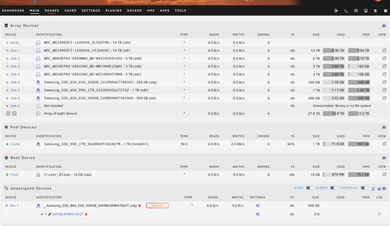Click the Array Devices dashboard gauge icon
Viewport: 390px width, 226px height.
(x=384, y=26)
